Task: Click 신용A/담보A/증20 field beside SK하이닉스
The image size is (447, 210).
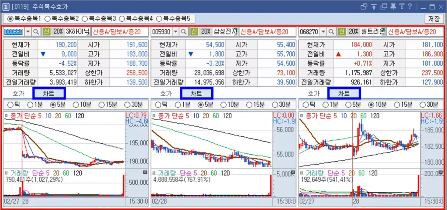Action: 120,31
